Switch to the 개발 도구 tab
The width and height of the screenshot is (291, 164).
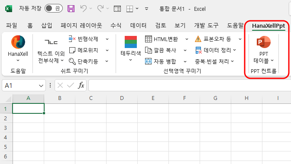click(x=206, y=26)
